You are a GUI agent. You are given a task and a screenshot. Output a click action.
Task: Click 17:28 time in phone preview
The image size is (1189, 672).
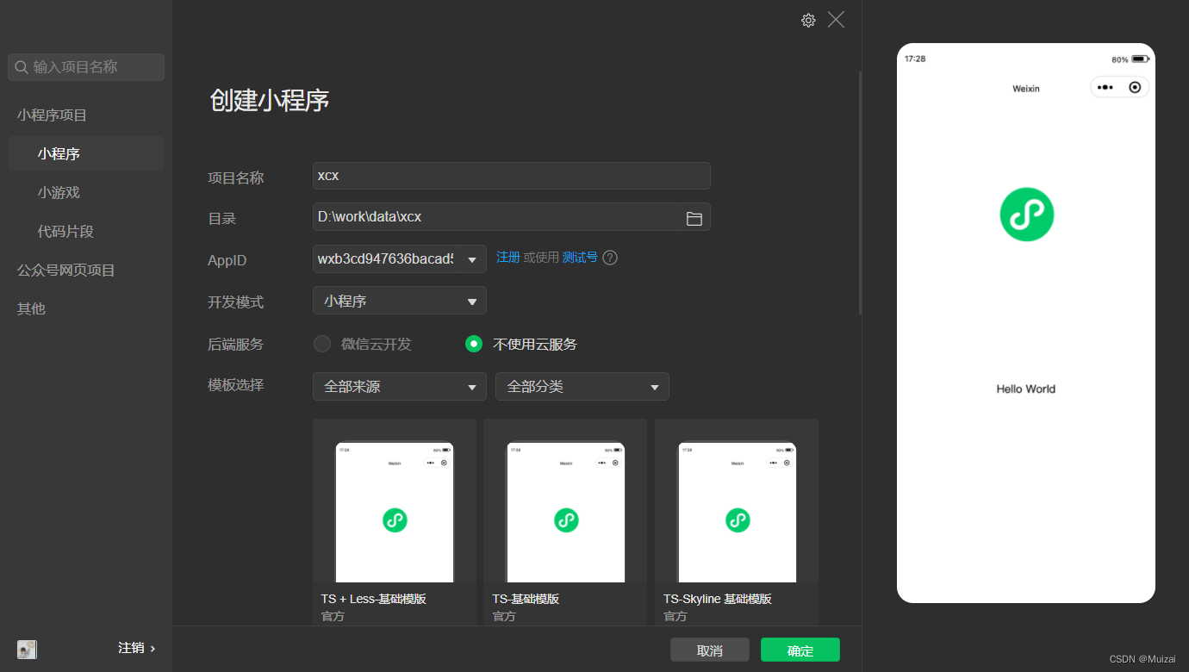pyautogui.click(x=915, y=59)
